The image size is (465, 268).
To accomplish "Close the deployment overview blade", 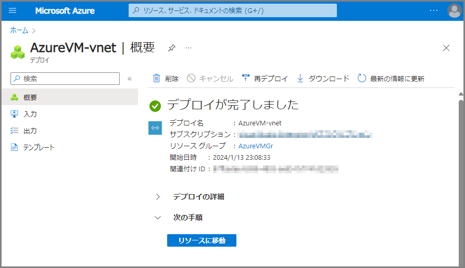I will tap(446, 48).
